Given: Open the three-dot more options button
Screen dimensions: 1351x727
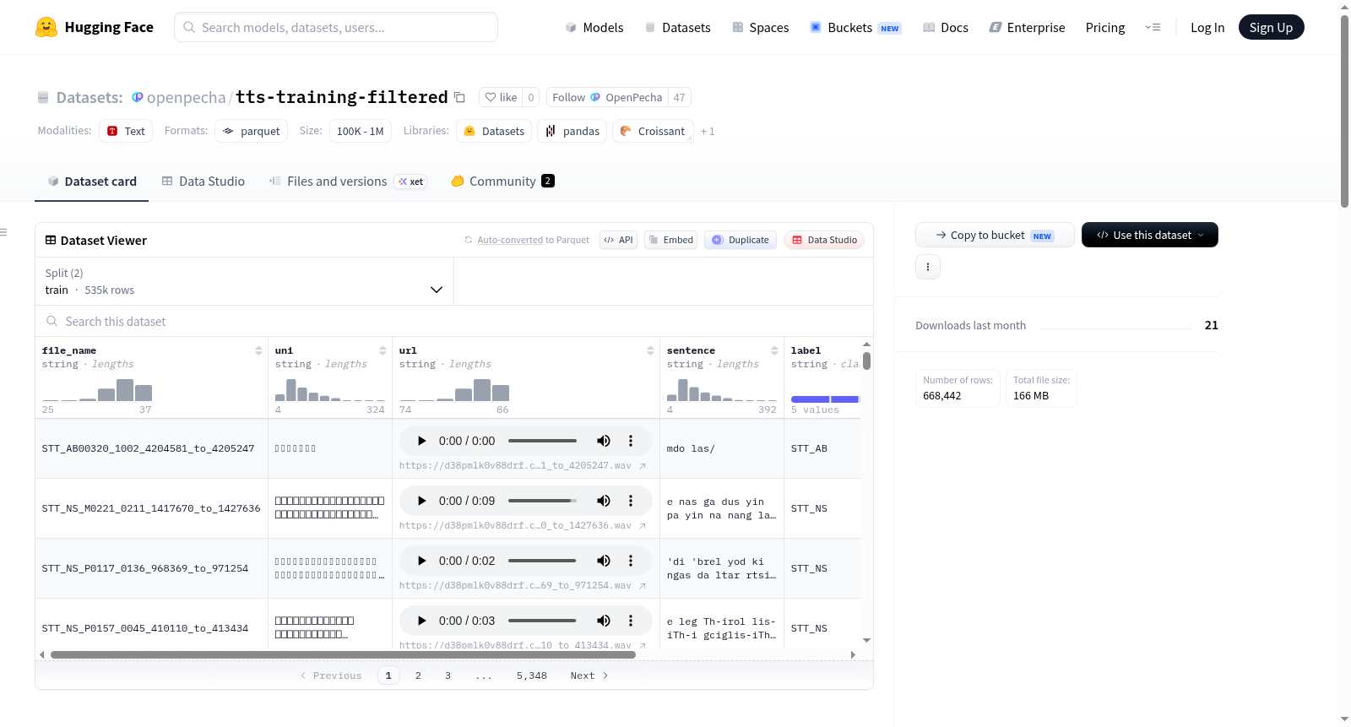Looking at the screenshot, I should click(928, 267).
